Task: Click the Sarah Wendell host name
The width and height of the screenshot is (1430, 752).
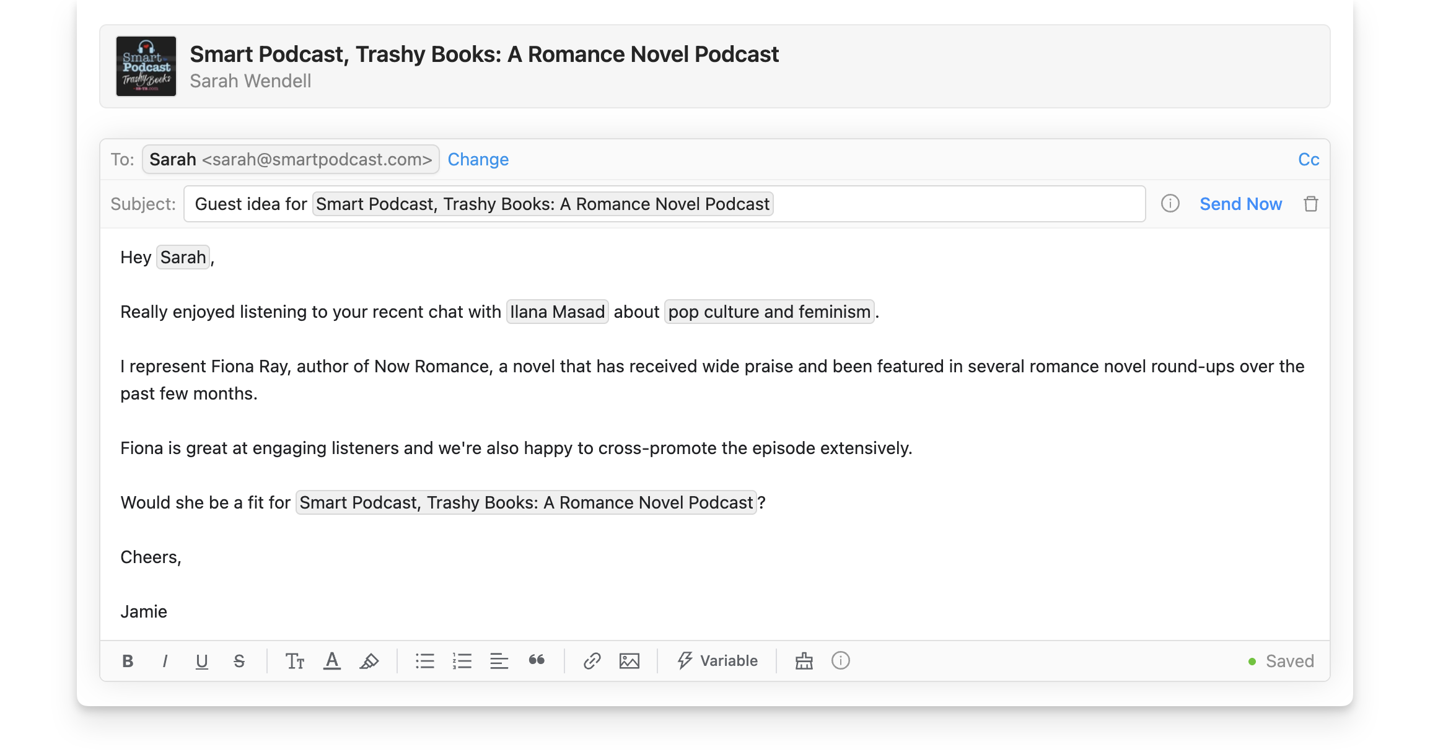Action: (x=250, y=81)
